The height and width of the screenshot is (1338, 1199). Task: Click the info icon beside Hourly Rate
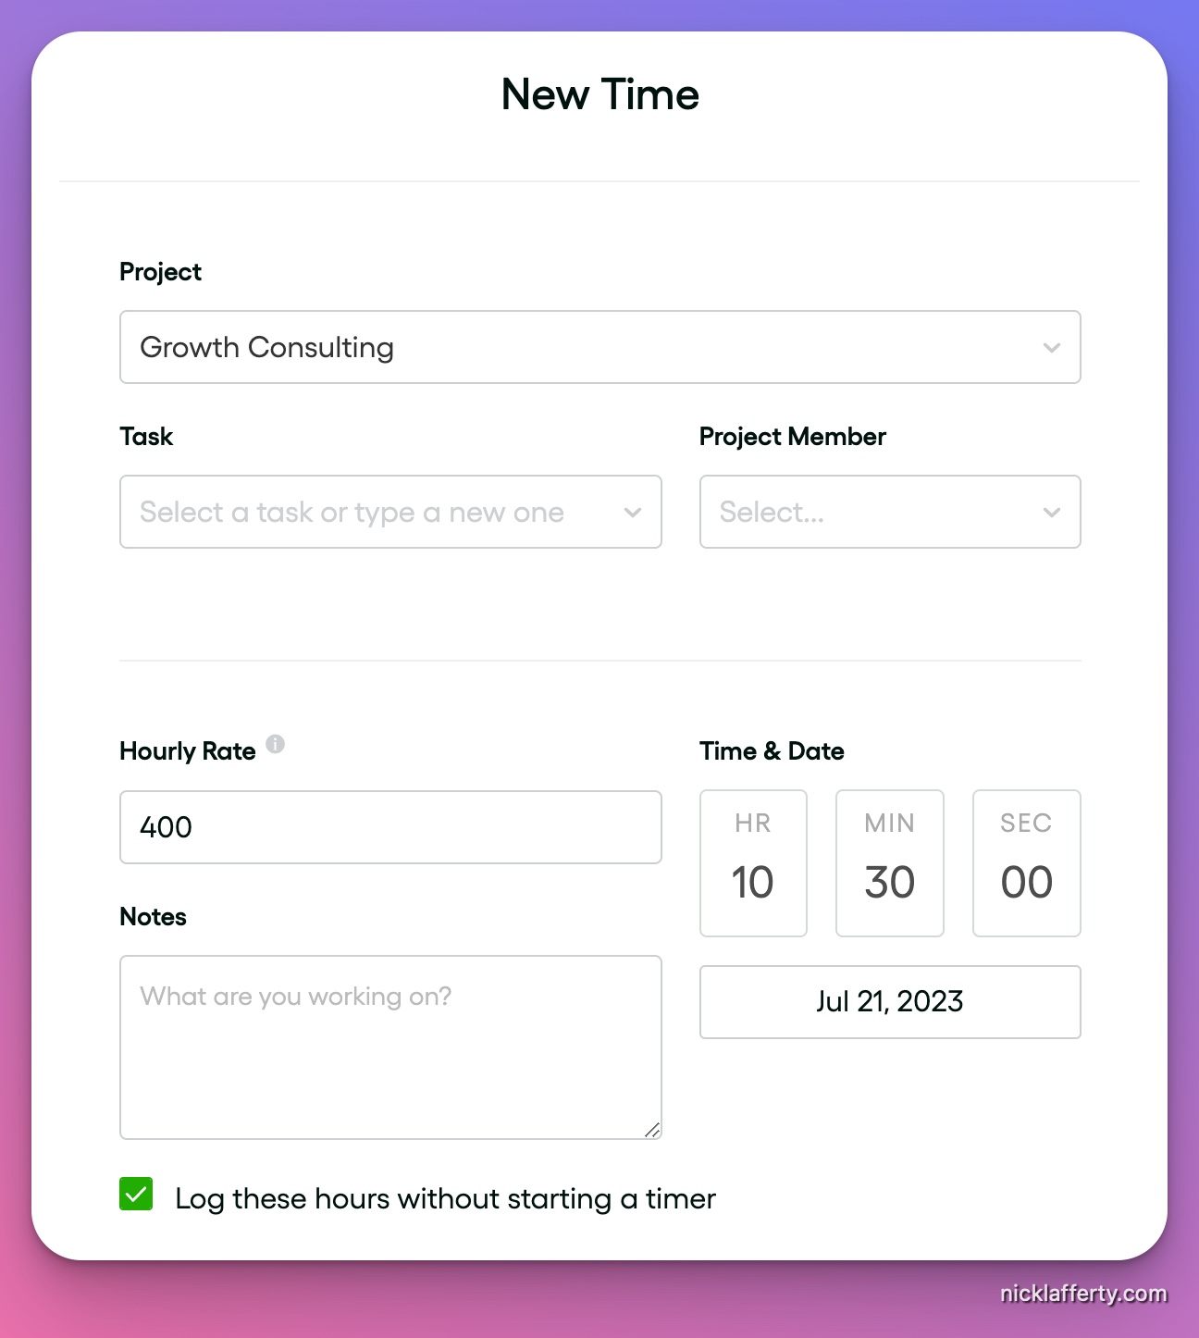click(276, 744)
